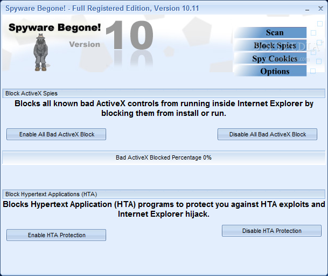This screenshot has width=328, height=276.
Task: Click the Spyware Begone! logo text
Action: point(54,27)
